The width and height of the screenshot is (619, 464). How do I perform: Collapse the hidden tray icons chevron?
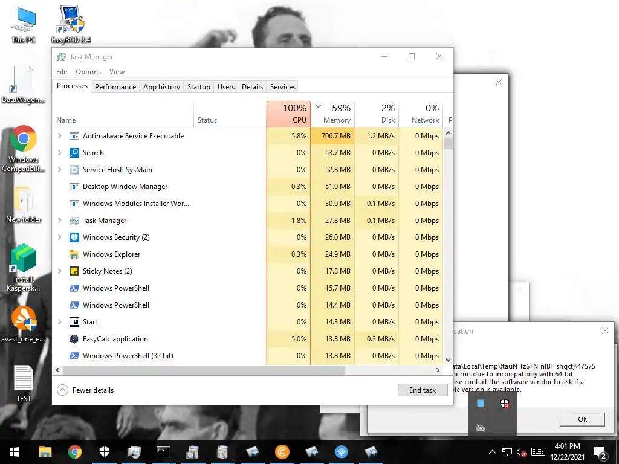click(492, 452)
